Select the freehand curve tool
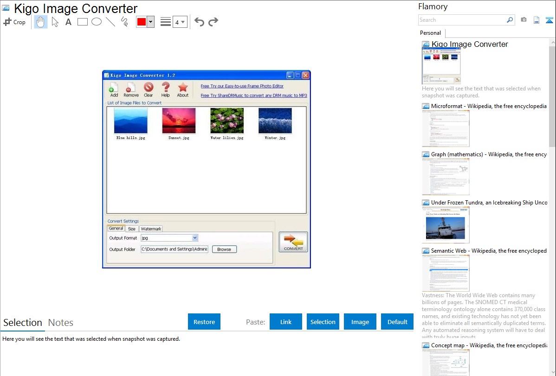 [x=124, y=22]
